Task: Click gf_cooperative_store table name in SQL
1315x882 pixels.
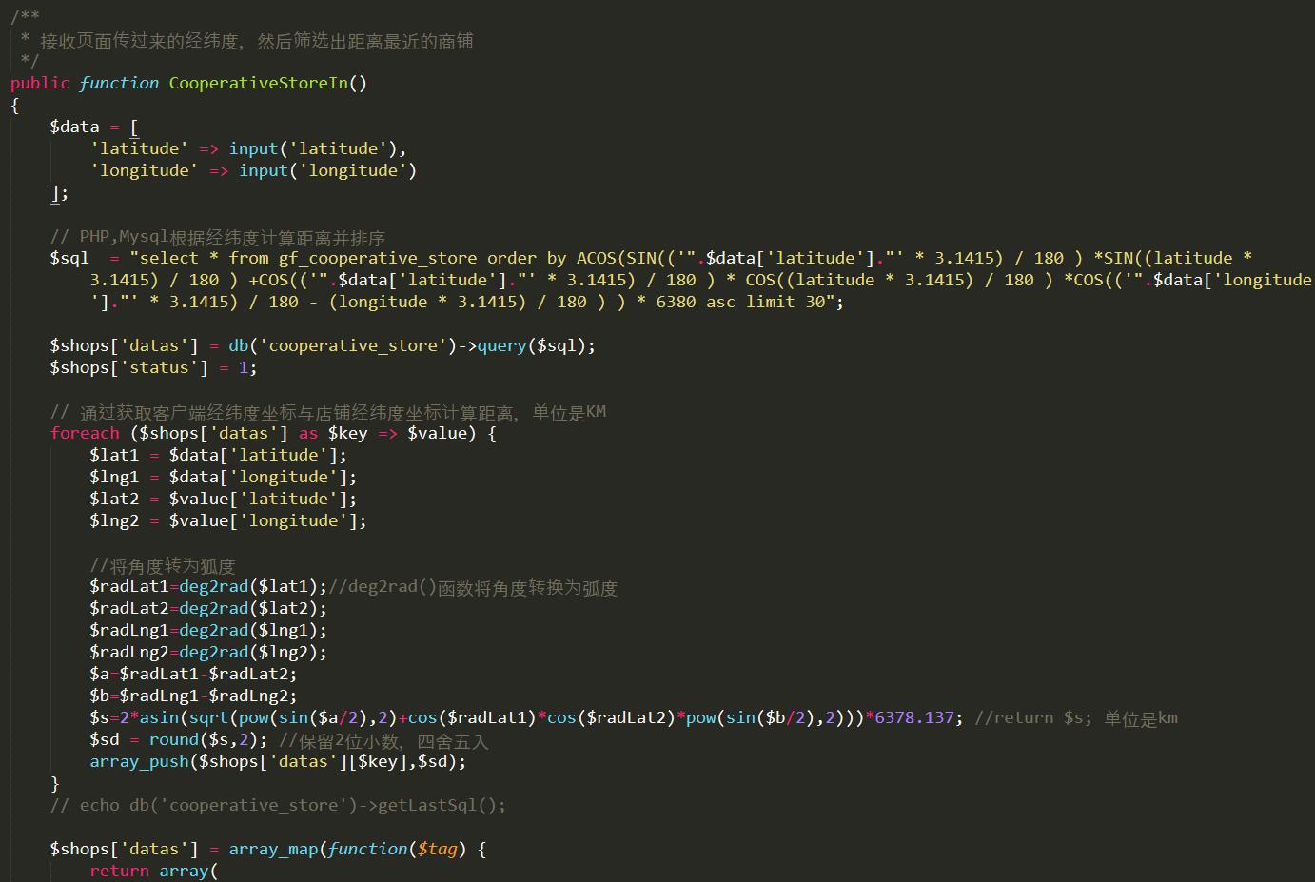Action: [x=378, y=258]
